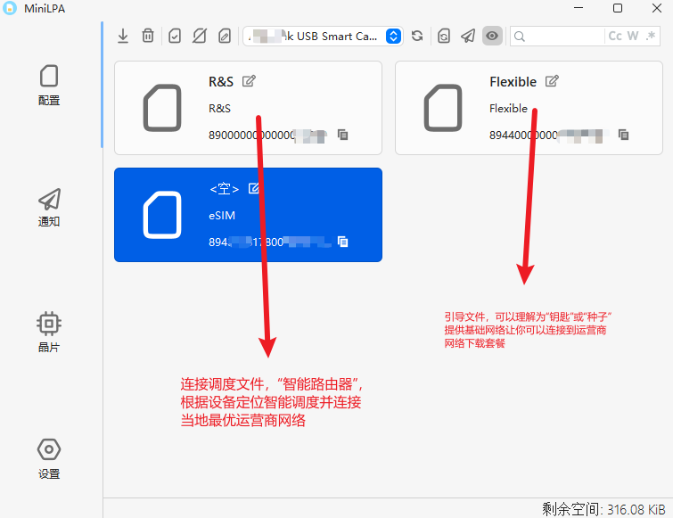The width and height of the screenshot is (673, 518).
Task: Click the delete trash icon in toolbar
Action: [148, 36]
